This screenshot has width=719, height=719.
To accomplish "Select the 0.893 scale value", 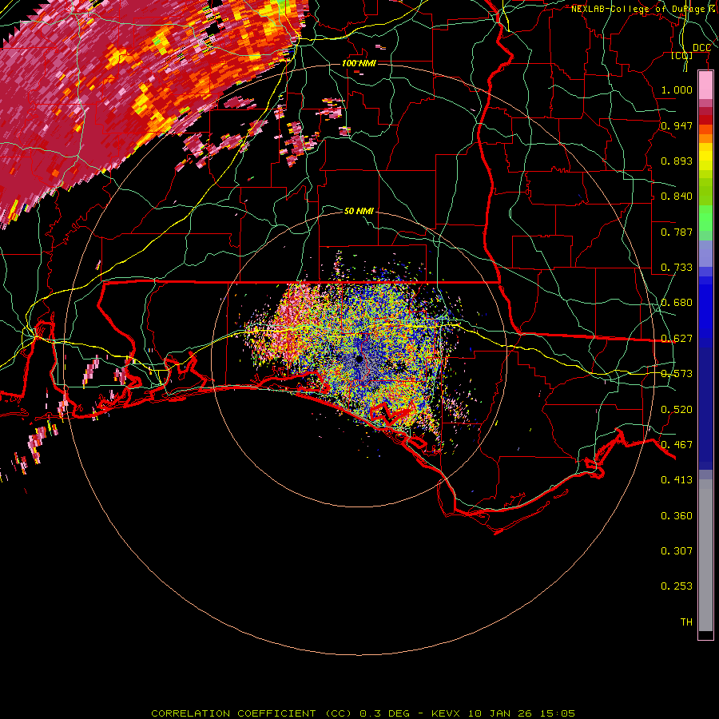I will pos(677,161).
